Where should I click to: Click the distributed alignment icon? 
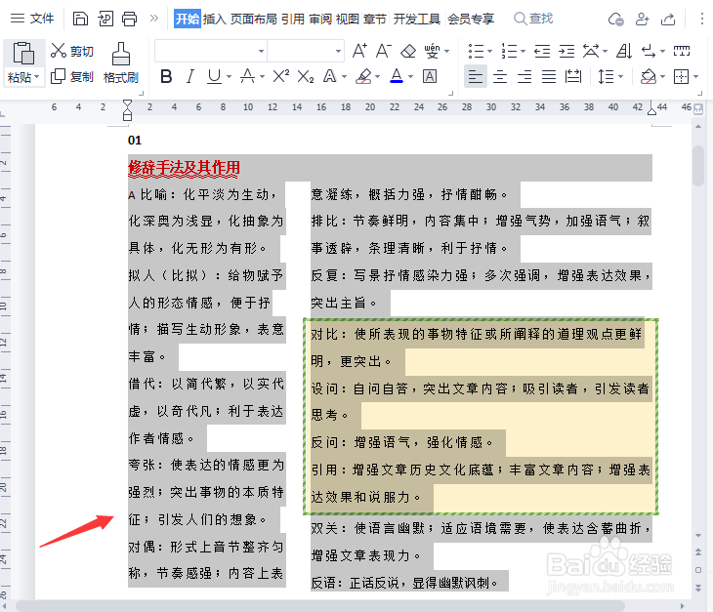[573, 76]
